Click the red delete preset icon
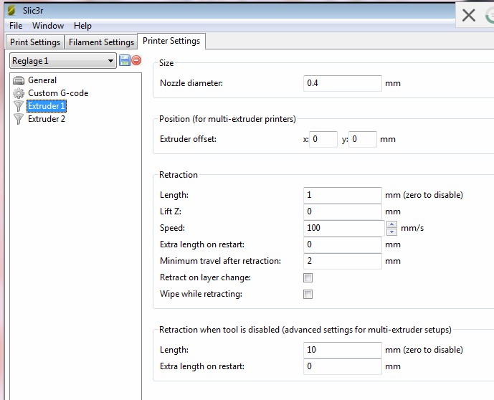 point(136,60)
